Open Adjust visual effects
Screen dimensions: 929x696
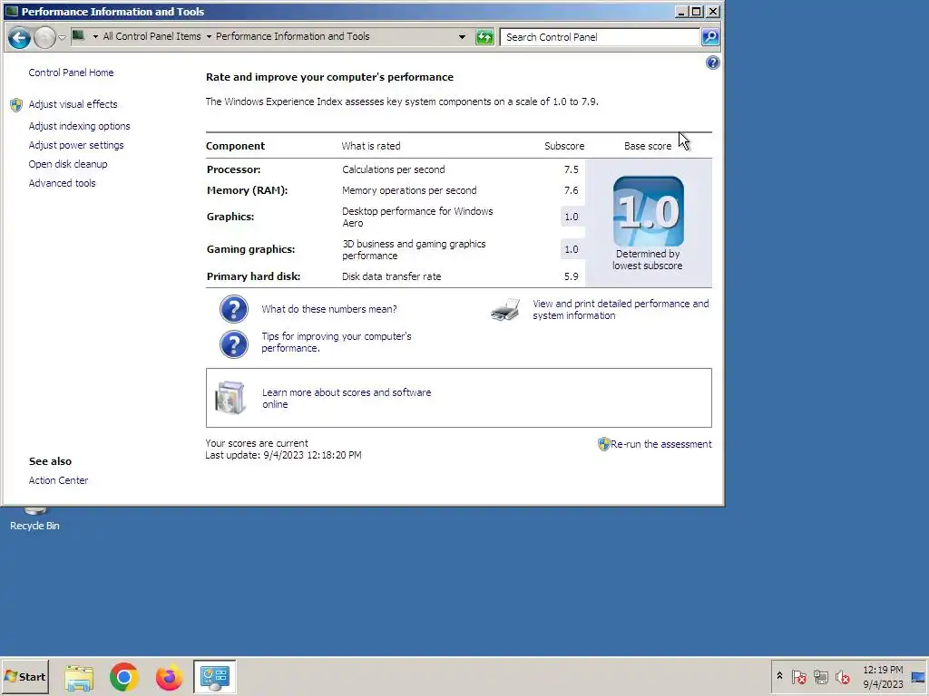click(73, 104)
